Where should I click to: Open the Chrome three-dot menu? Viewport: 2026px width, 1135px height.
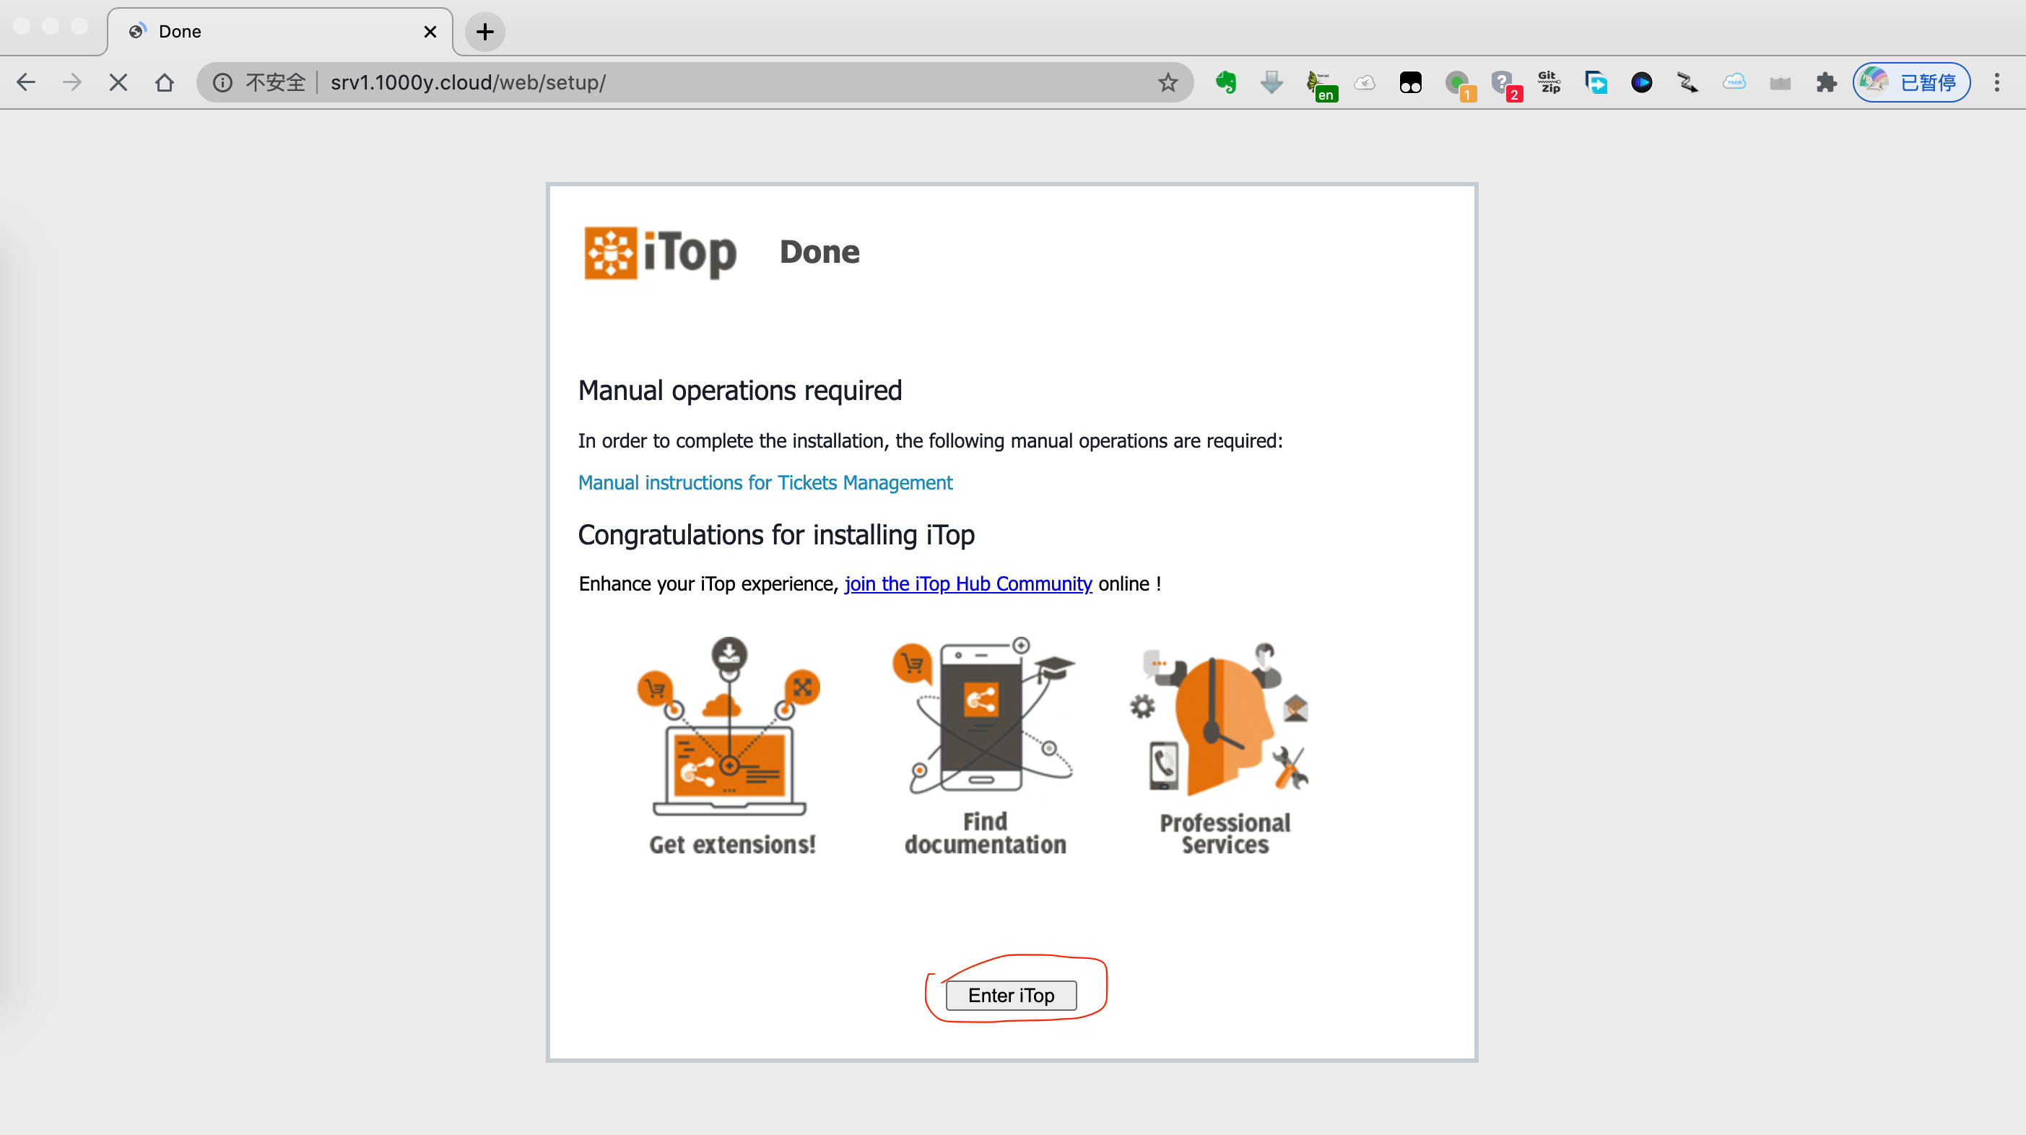coord(1997,82)
